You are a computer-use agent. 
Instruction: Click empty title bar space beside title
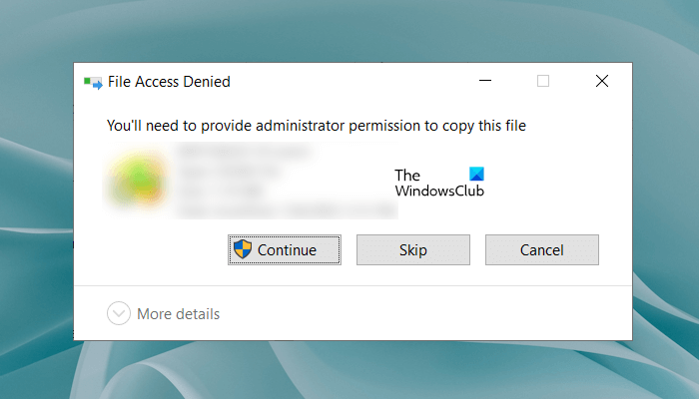(349, 82)
